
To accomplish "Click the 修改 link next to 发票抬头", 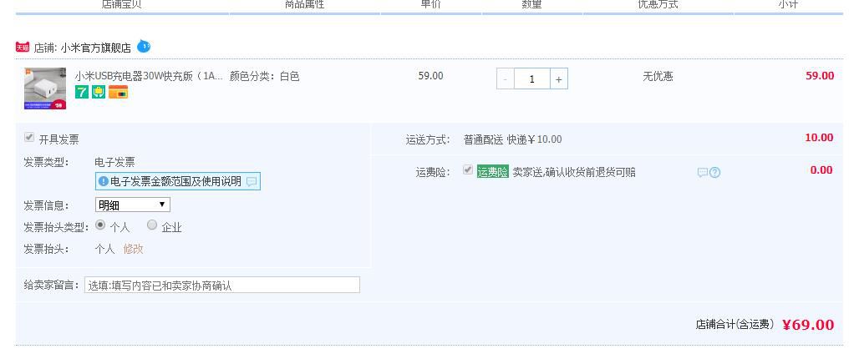I will (134, 250).
